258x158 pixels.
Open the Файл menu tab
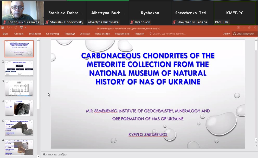click(5, 34)
